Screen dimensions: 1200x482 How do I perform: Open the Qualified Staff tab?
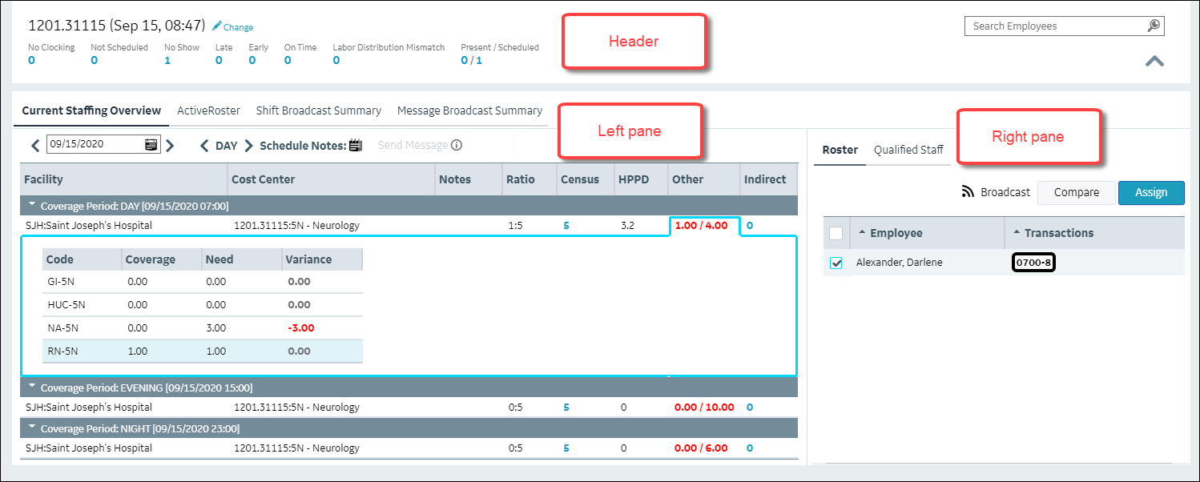(908, 150)
